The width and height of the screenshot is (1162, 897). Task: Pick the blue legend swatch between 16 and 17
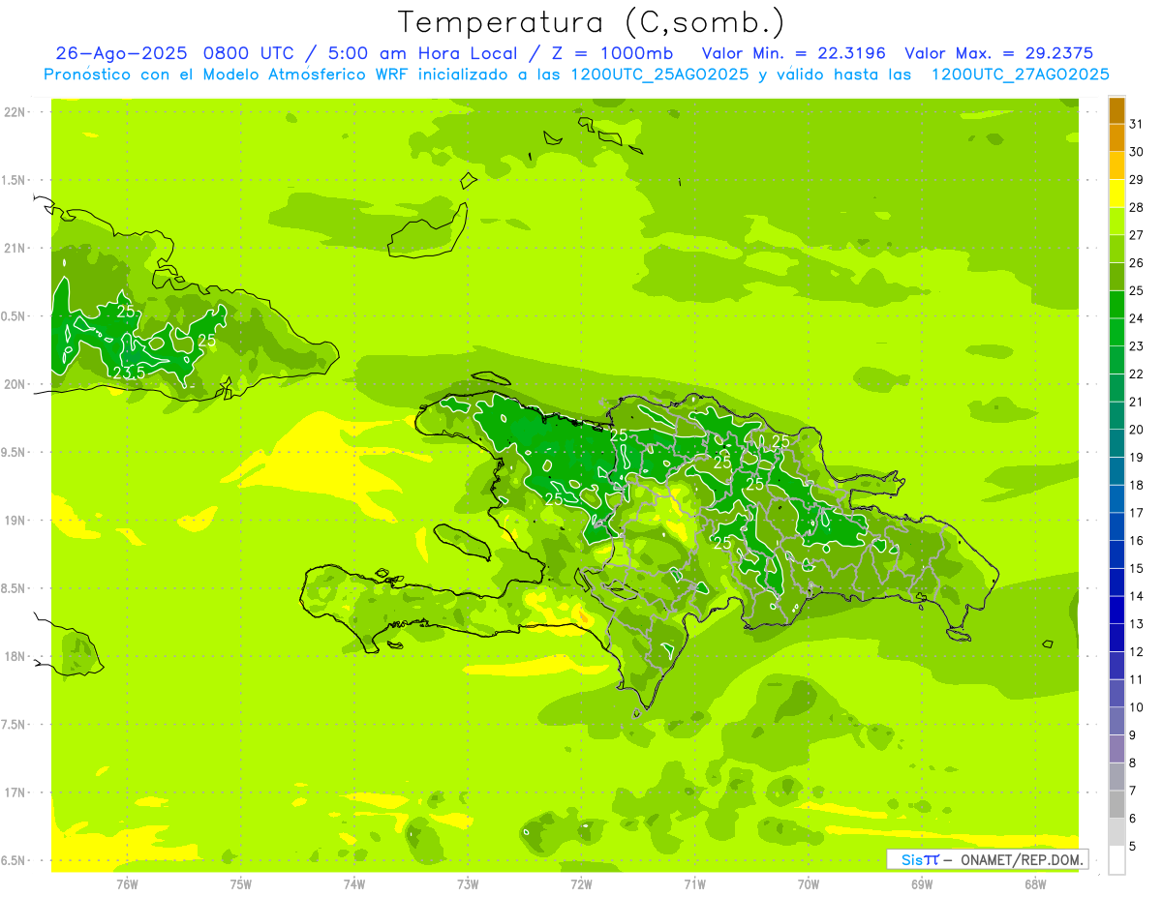click(x=1116, y=527)
